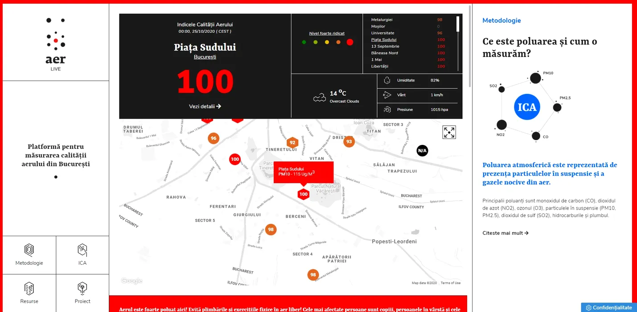Select the red 100 hexagon marker Piața Sudului
Image resolution: width=637 pixels, height=312 pixels.
304,194
